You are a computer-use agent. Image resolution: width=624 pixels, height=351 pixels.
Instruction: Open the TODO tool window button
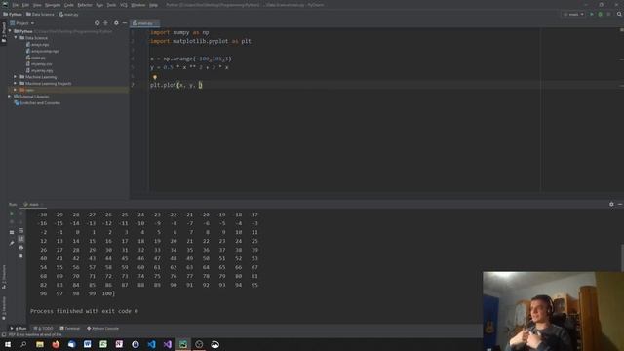tap(43, 329)
